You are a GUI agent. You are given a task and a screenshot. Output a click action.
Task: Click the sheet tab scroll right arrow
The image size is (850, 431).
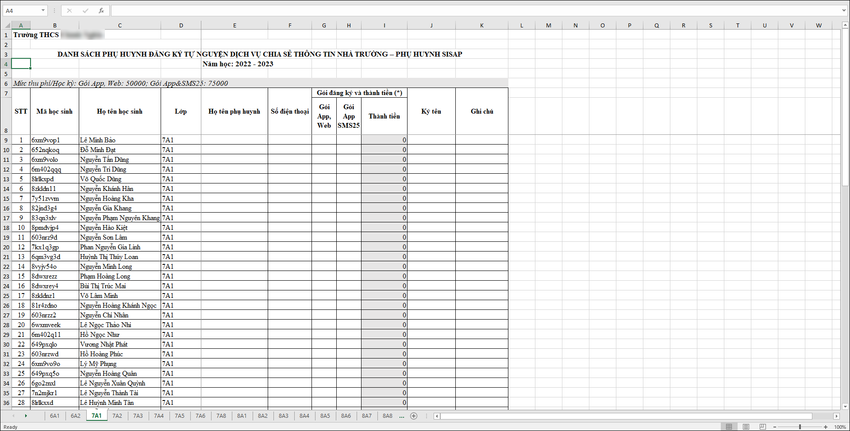(x=26, y=416)
